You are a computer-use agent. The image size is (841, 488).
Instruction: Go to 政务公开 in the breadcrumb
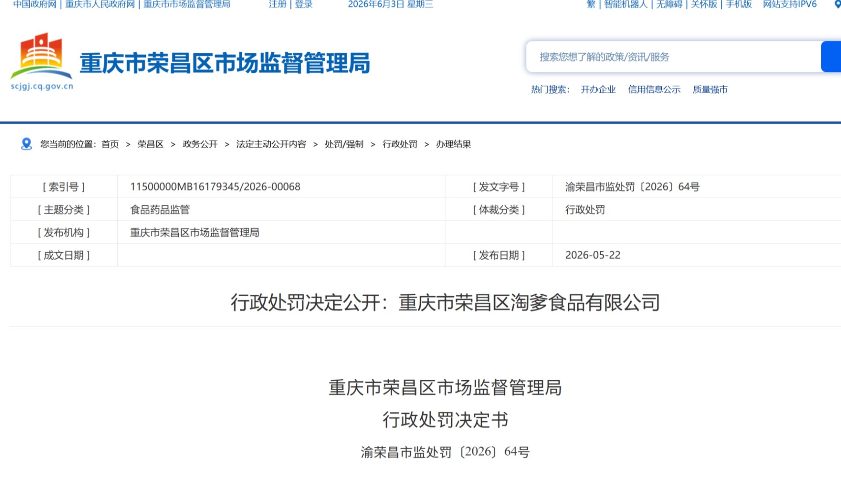pyautogui.click(x=200, y=144)
